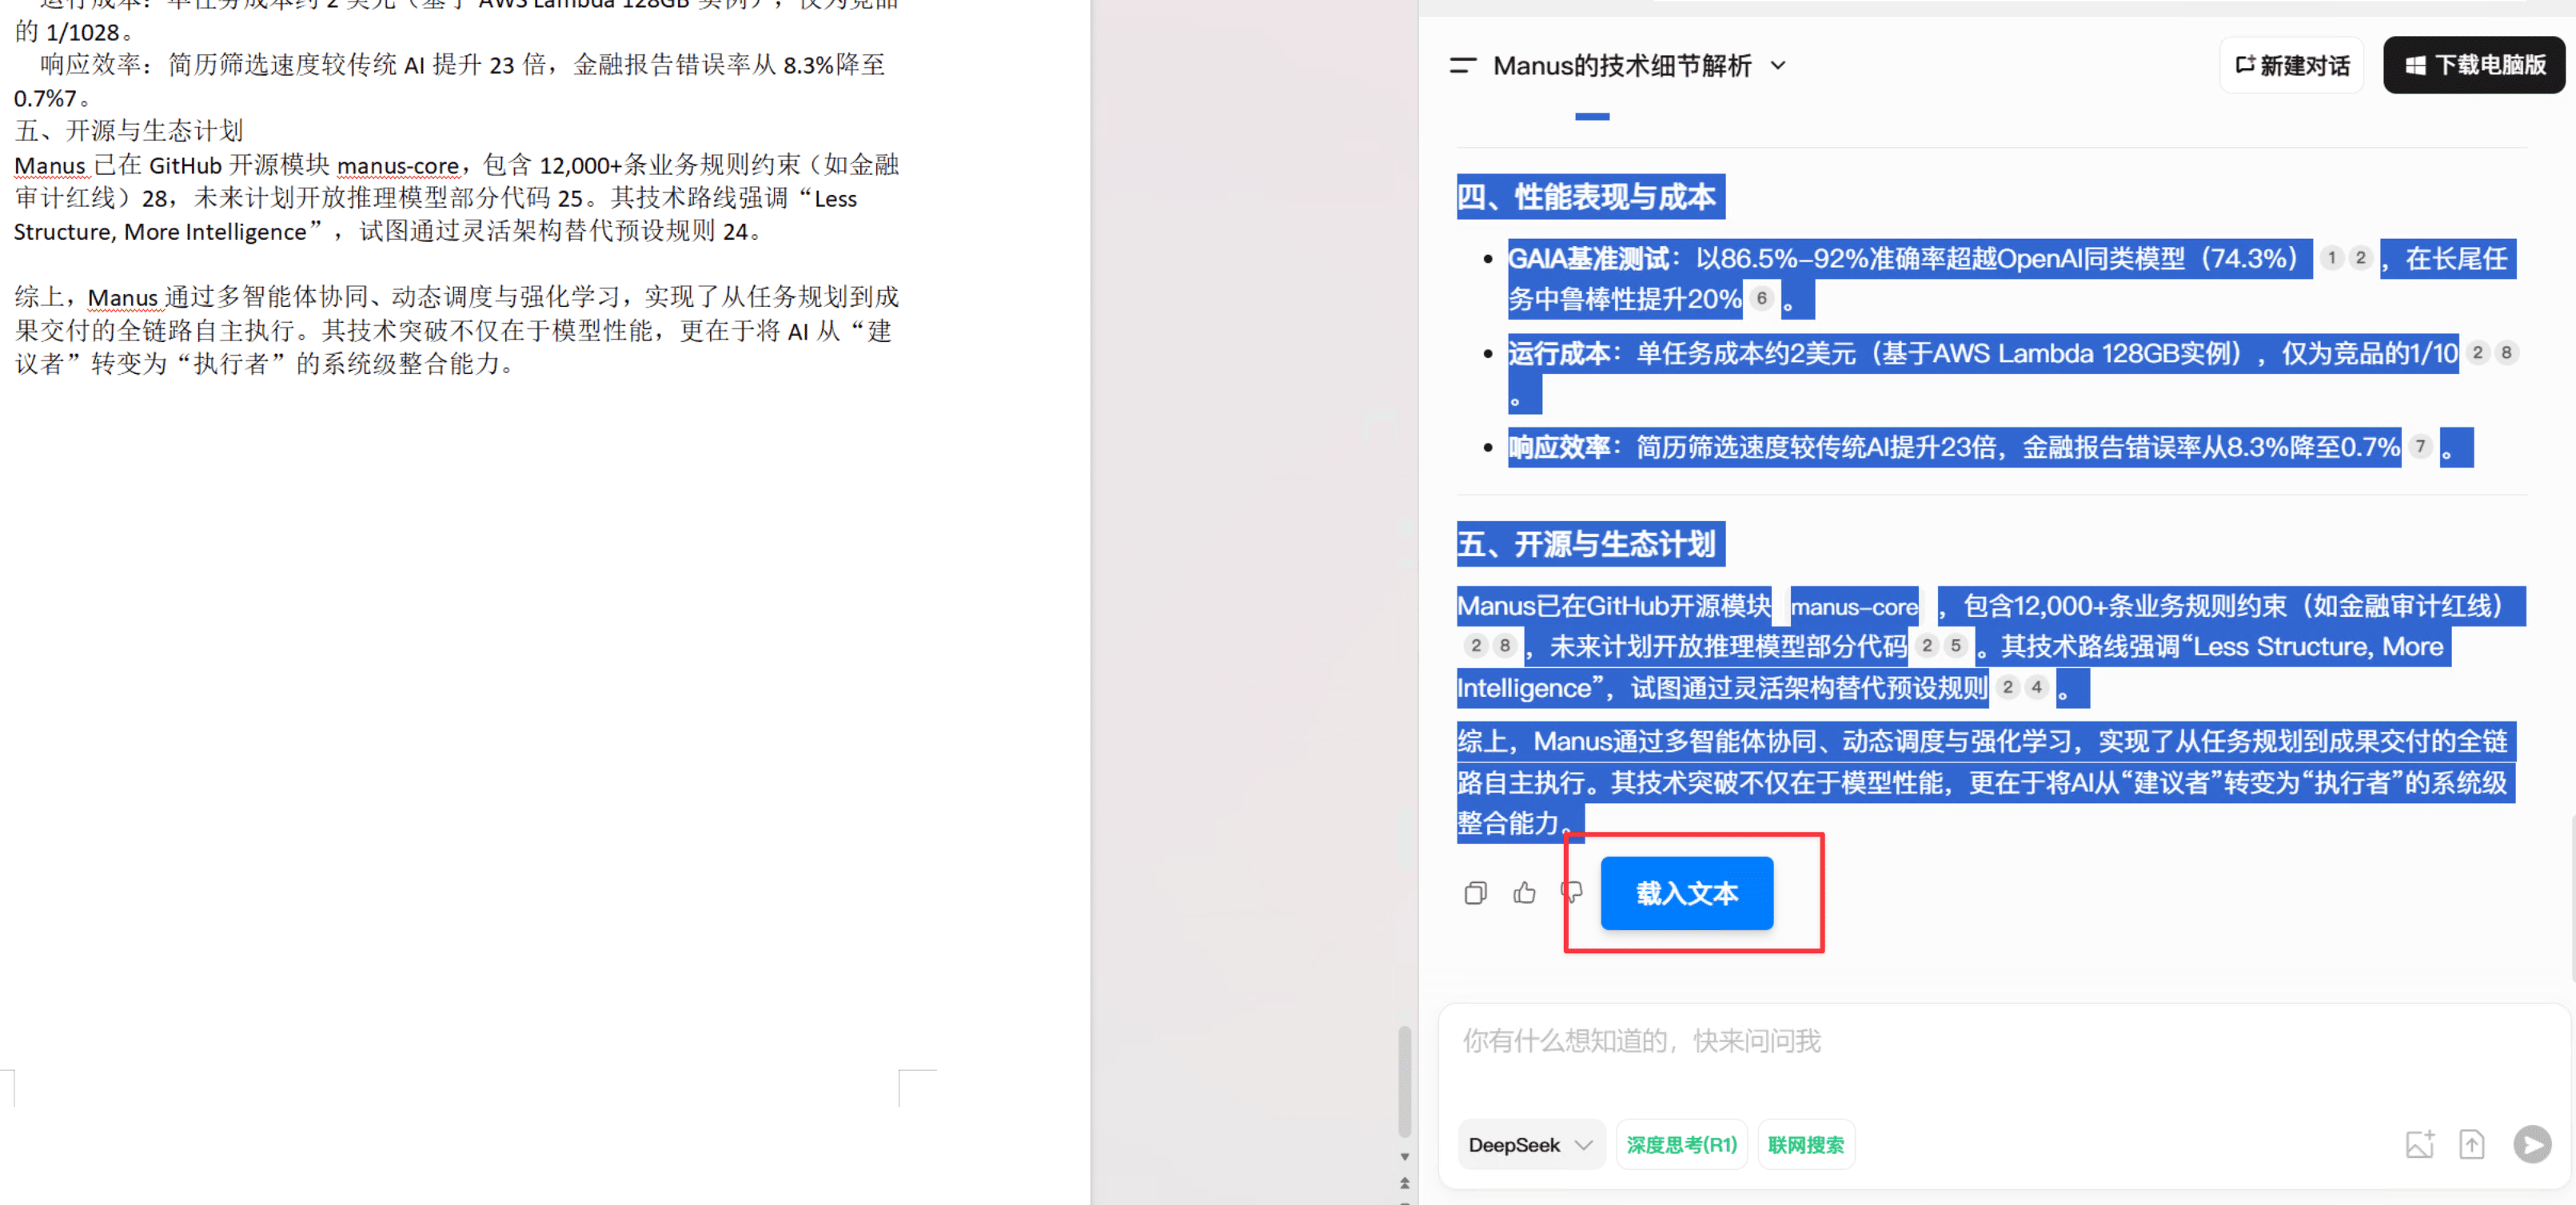This screenshot has width=2576, height=1205.
Task: Click the 四、性能表现与成本 heading
Action: pos(1586,197)
